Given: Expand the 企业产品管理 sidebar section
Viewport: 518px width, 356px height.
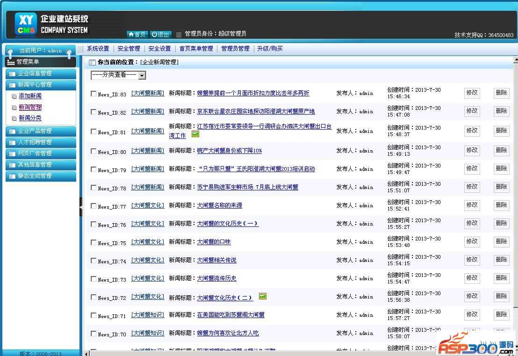Looking at the screenshot, I should tap(41, 131).
